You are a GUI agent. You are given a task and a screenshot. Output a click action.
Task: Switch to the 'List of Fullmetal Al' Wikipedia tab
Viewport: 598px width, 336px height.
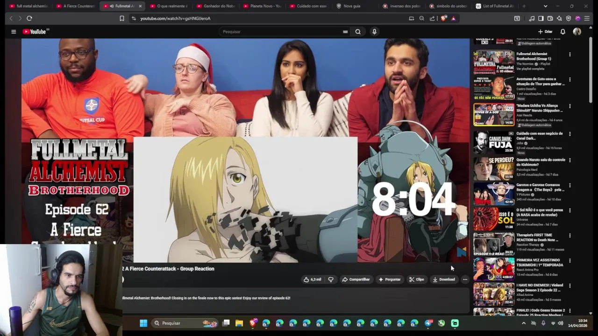pos(495,6)
